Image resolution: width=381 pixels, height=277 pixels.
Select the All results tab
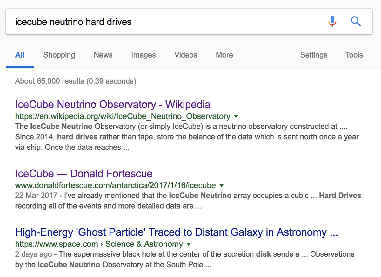[20, 55]
